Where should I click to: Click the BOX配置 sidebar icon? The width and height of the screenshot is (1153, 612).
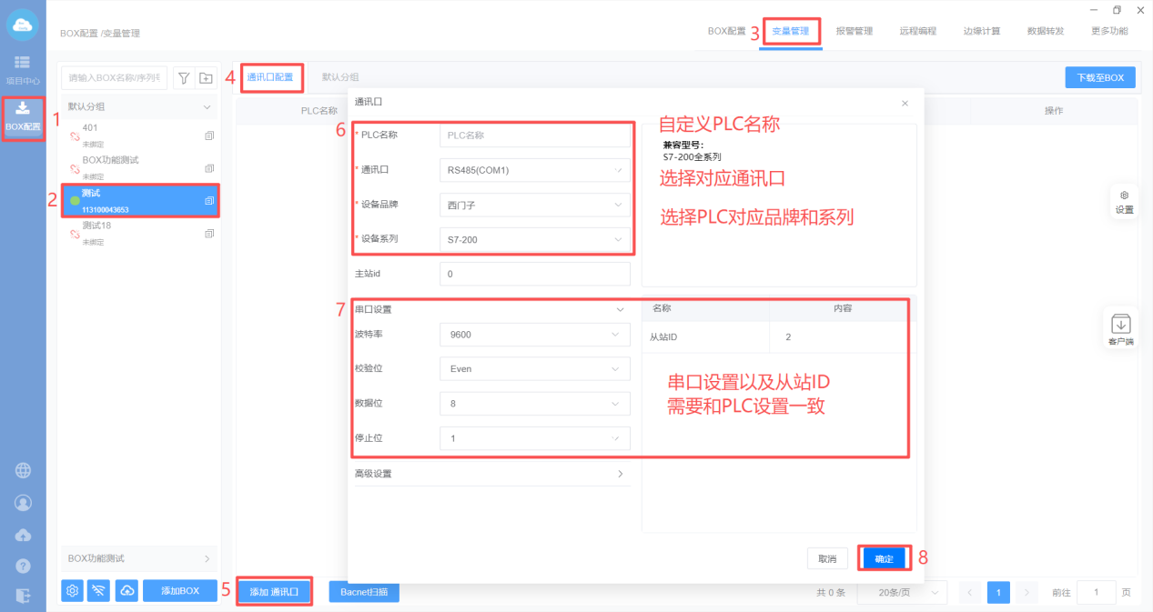pos(23,116)
